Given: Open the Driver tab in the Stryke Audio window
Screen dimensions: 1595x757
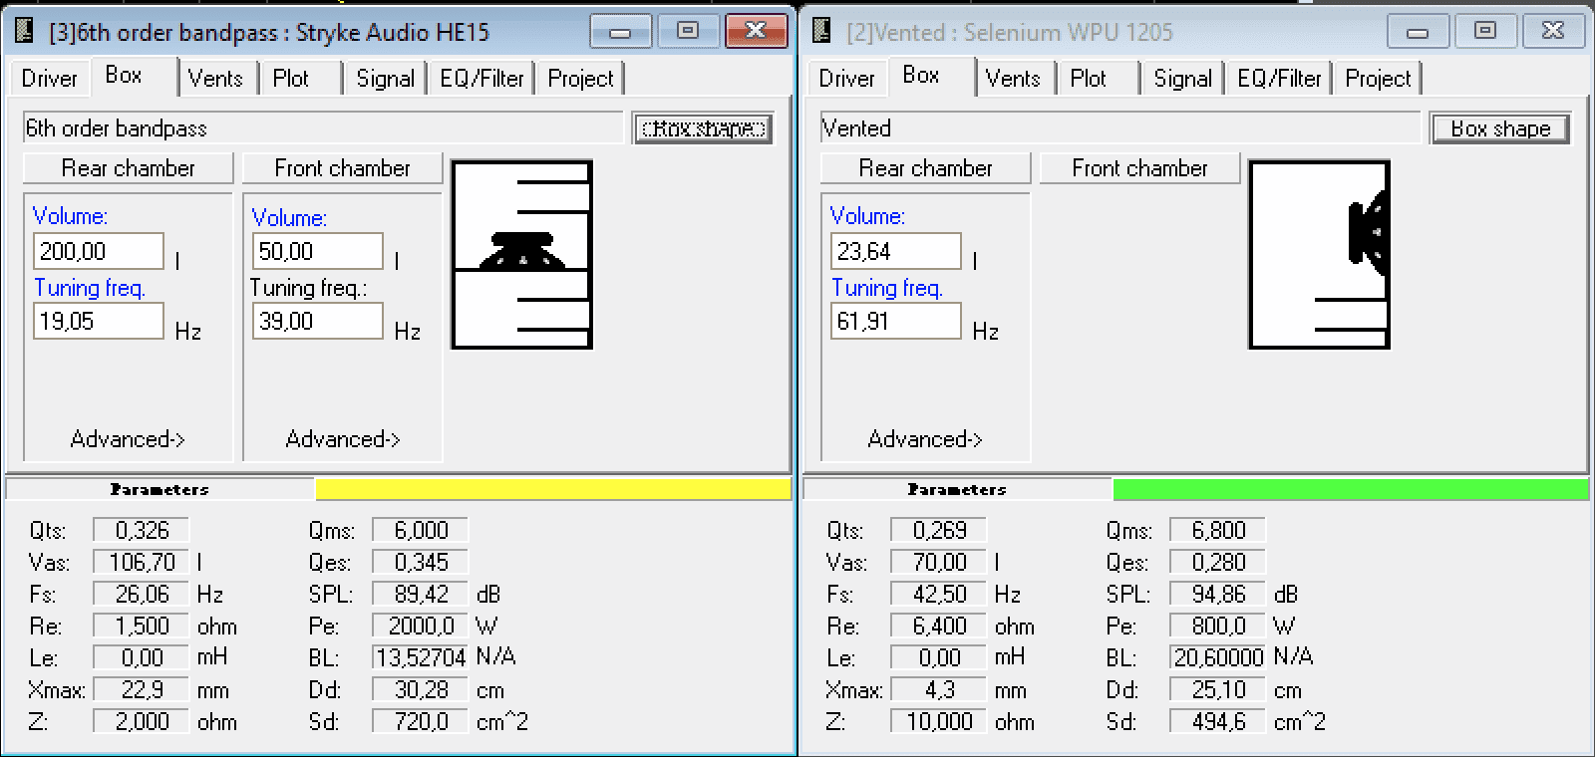Looking at the screenshot, I should 50,79.
